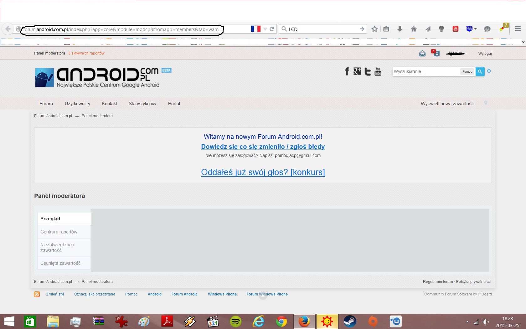Open the Firefox hamburger menu
526x329 pixels.
coord(518,29)
